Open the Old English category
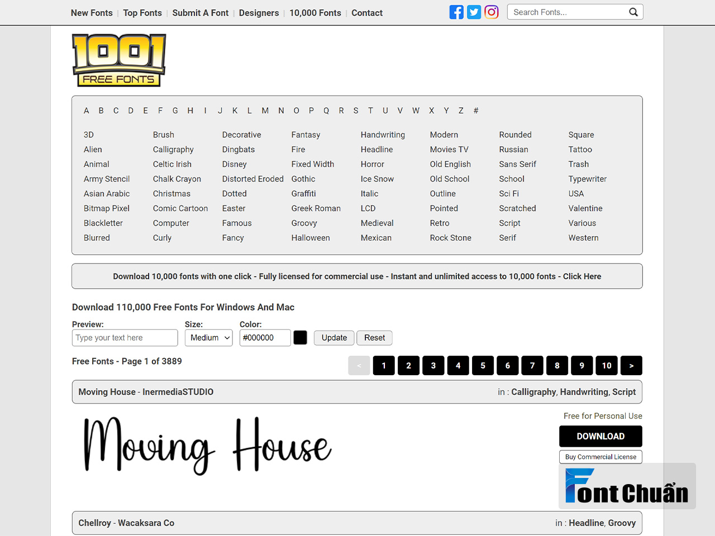715x536 pixels. [450, 164]
